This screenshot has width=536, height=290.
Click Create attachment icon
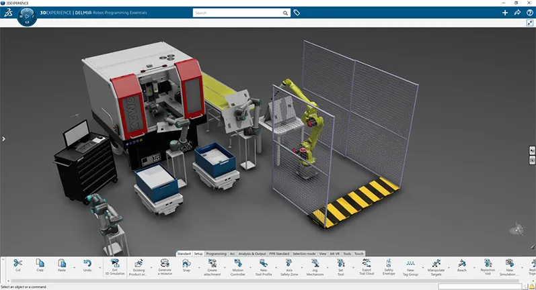pos(213,263)
